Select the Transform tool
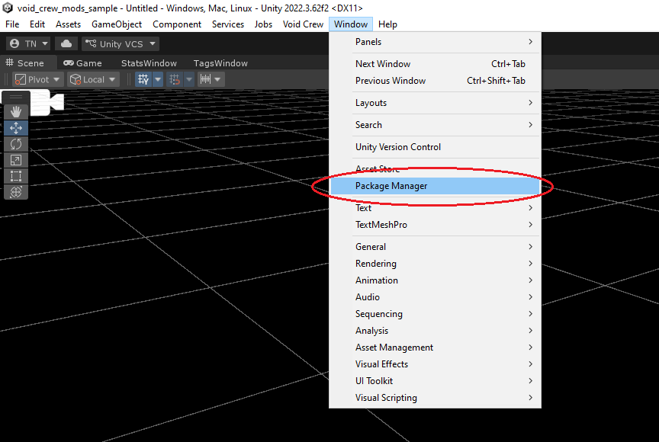Screen dimensions: 659x442 click(16, 192)
